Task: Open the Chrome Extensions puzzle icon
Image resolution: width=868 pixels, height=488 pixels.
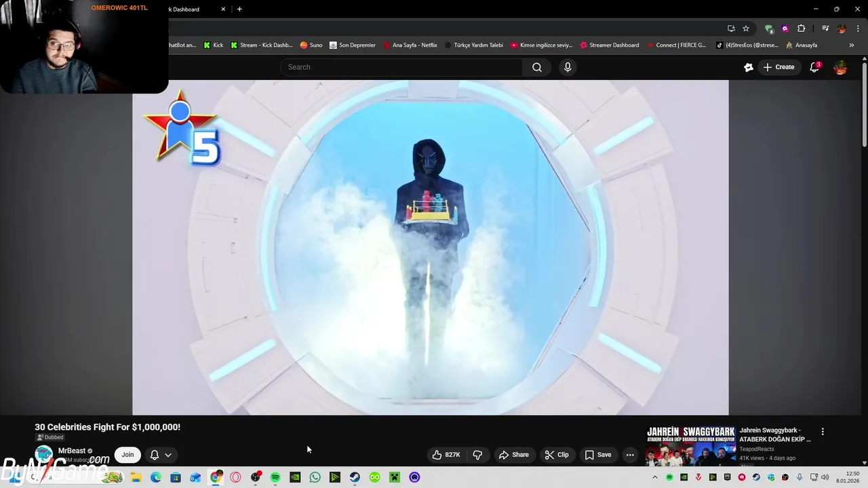Action: 802,28
